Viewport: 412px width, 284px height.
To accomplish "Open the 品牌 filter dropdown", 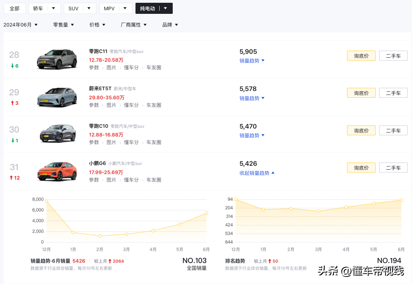I will coord(170,25).
